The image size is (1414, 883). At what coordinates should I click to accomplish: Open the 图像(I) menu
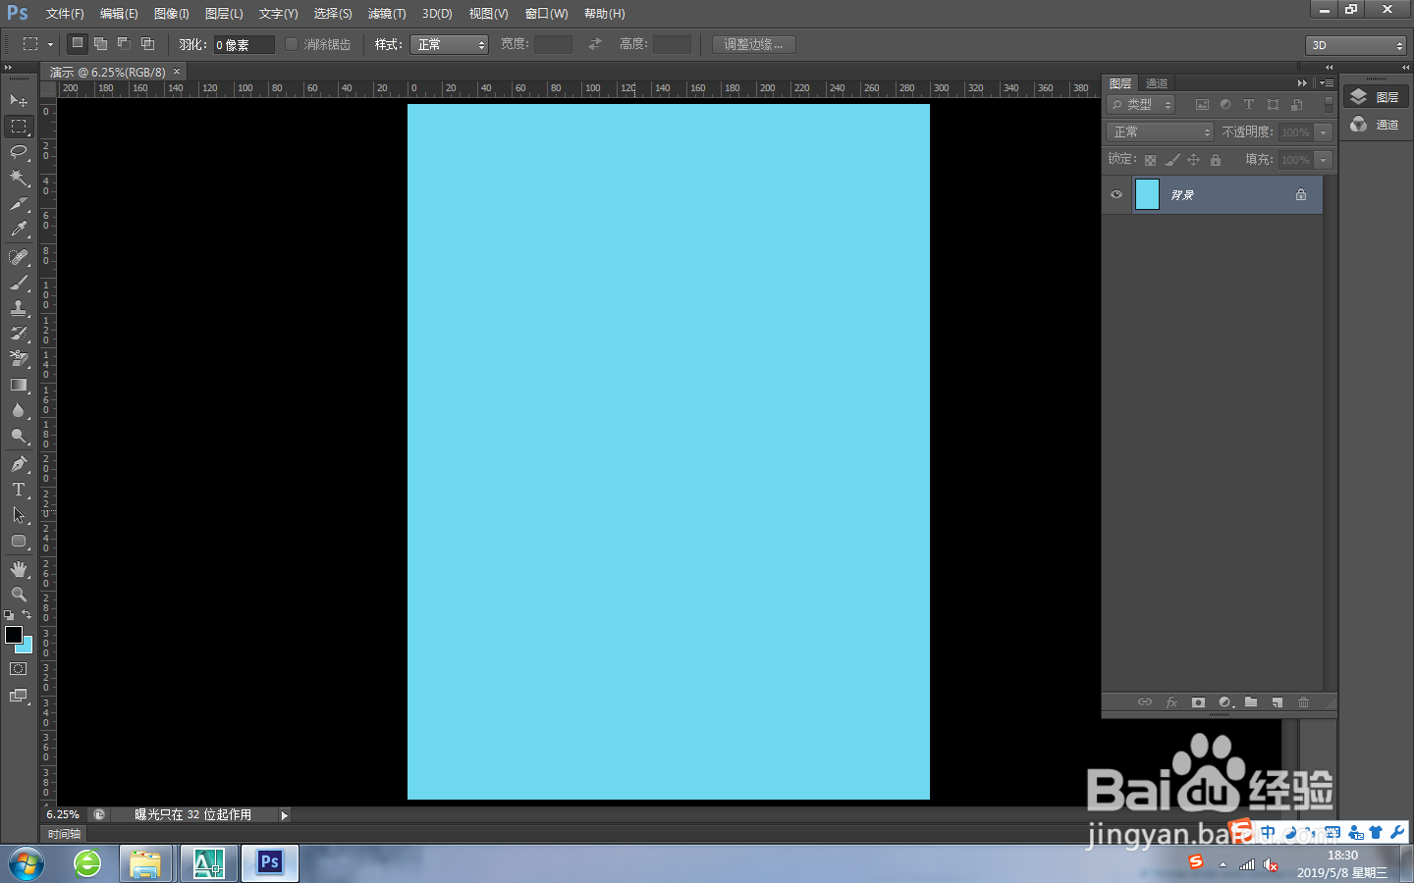click(x=172, y=14)
